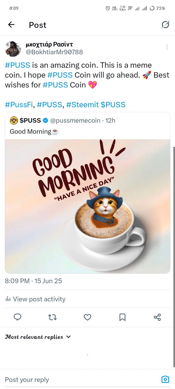Open the Good Morning cat coffee image
The width and height of the screenshot is (175, 389).
pyautogui.click(x=87, y=206)
